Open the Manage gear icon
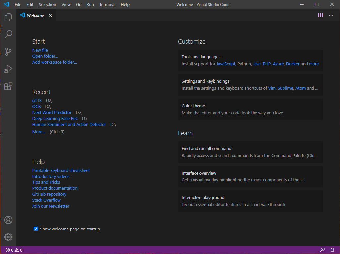 coord(8,237)
